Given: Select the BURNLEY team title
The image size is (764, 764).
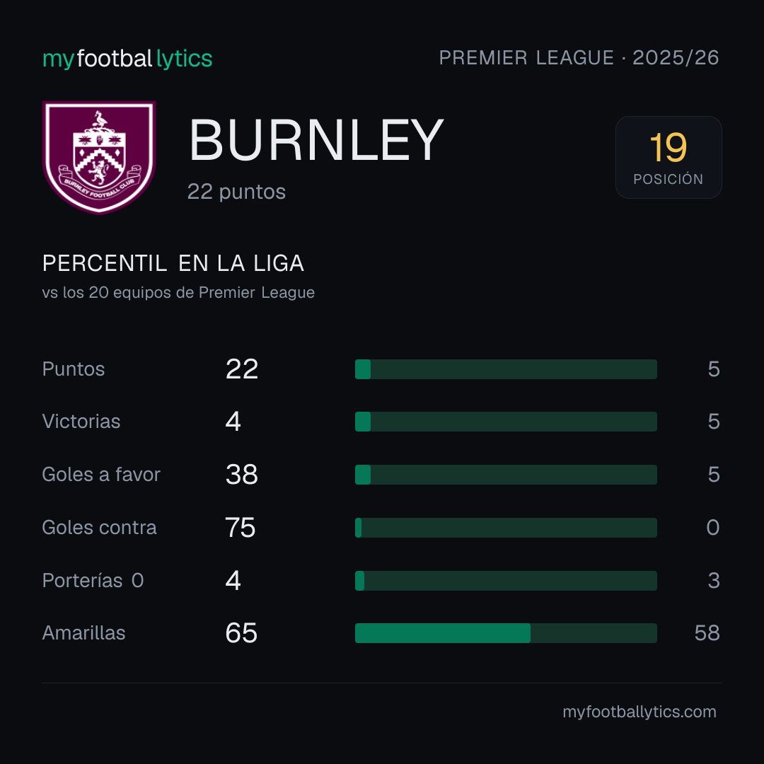Looking at the screenshot, I should point(316,140).
